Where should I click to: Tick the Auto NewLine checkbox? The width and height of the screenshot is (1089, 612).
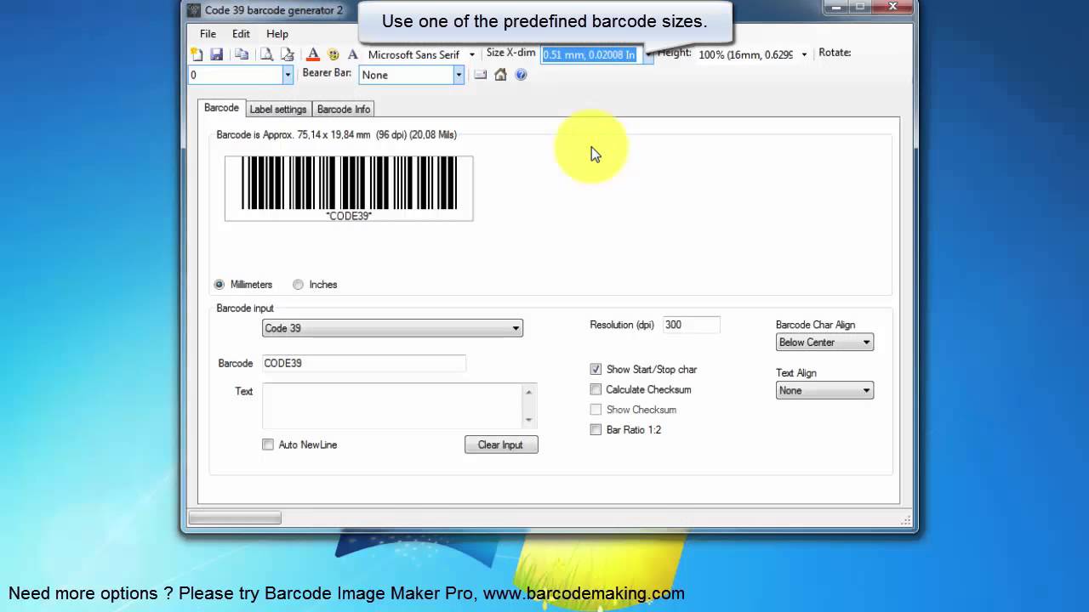point(268,445)
